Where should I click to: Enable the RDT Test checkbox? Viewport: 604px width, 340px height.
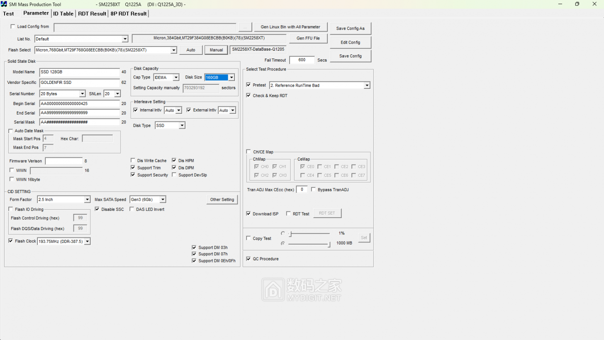click(x=288, y=214)
